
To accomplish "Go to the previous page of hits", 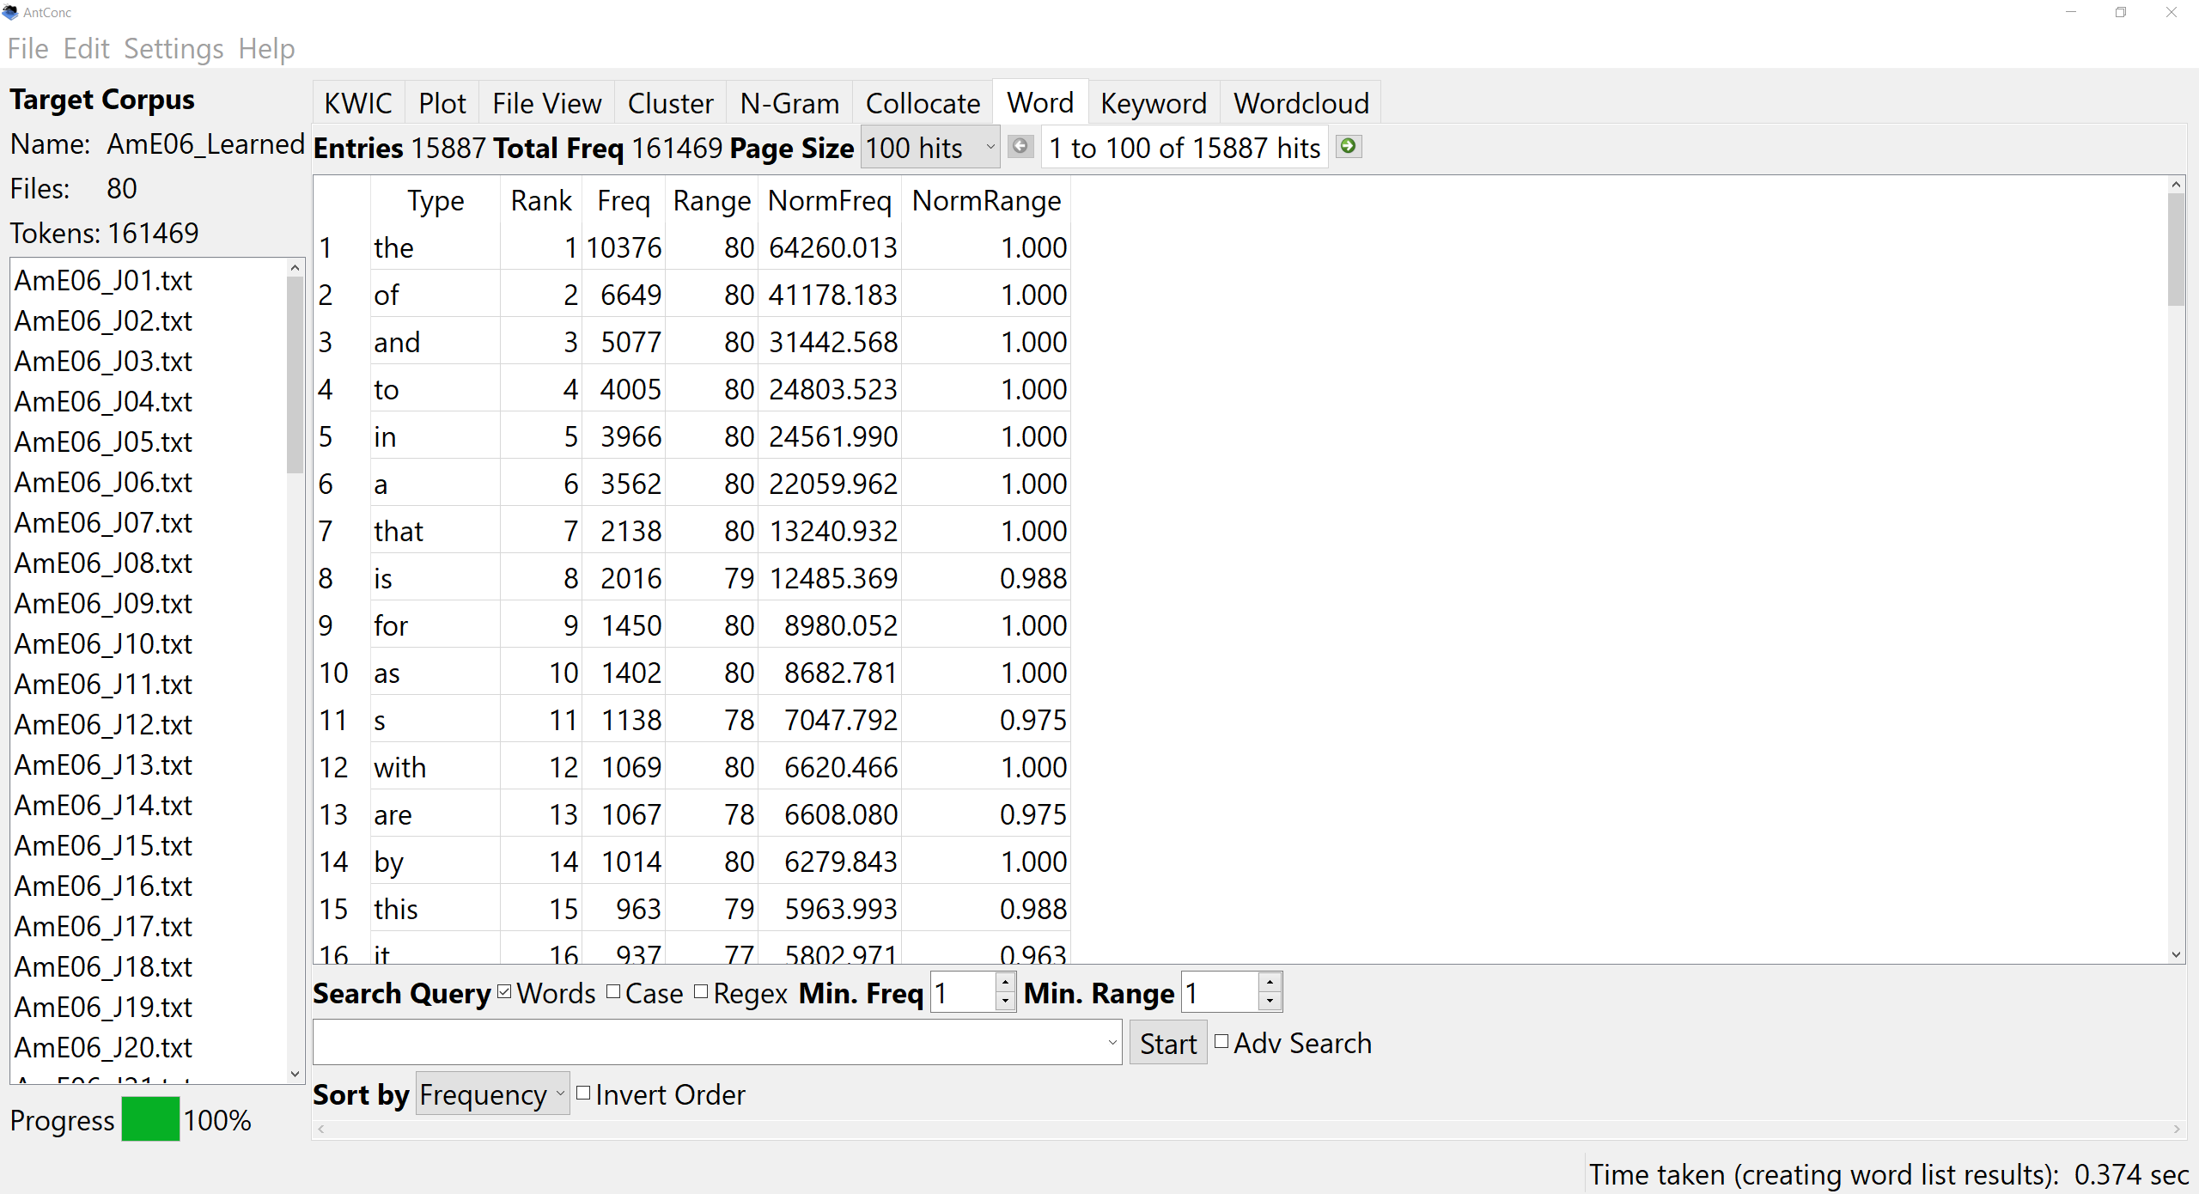I will click(x=1020, y=147).
